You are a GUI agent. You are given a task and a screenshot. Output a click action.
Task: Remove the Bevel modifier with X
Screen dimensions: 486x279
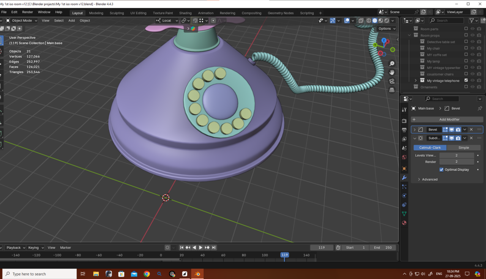tap(471, 129)
